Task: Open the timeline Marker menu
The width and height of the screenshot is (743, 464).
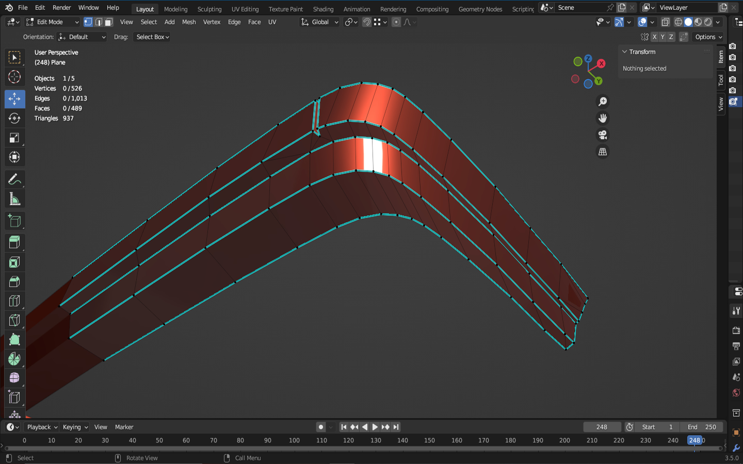Action: pos(124,427)
